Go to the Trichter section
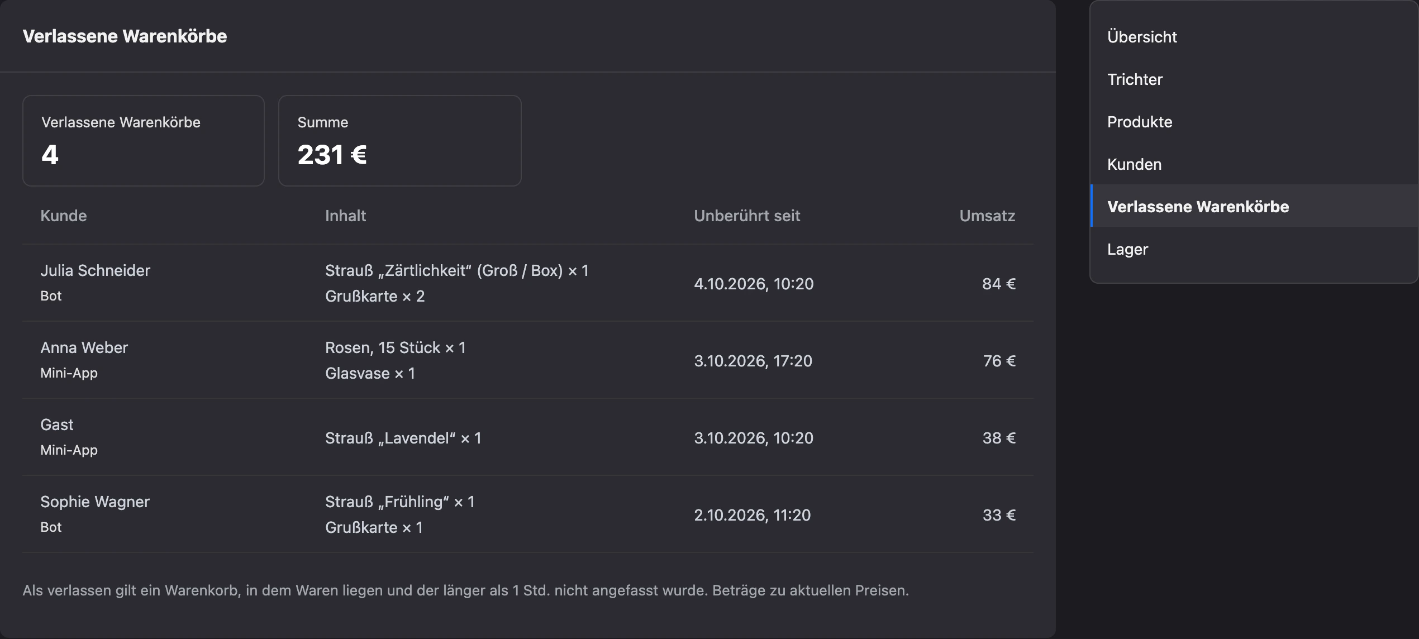 tap(1254, 79)
